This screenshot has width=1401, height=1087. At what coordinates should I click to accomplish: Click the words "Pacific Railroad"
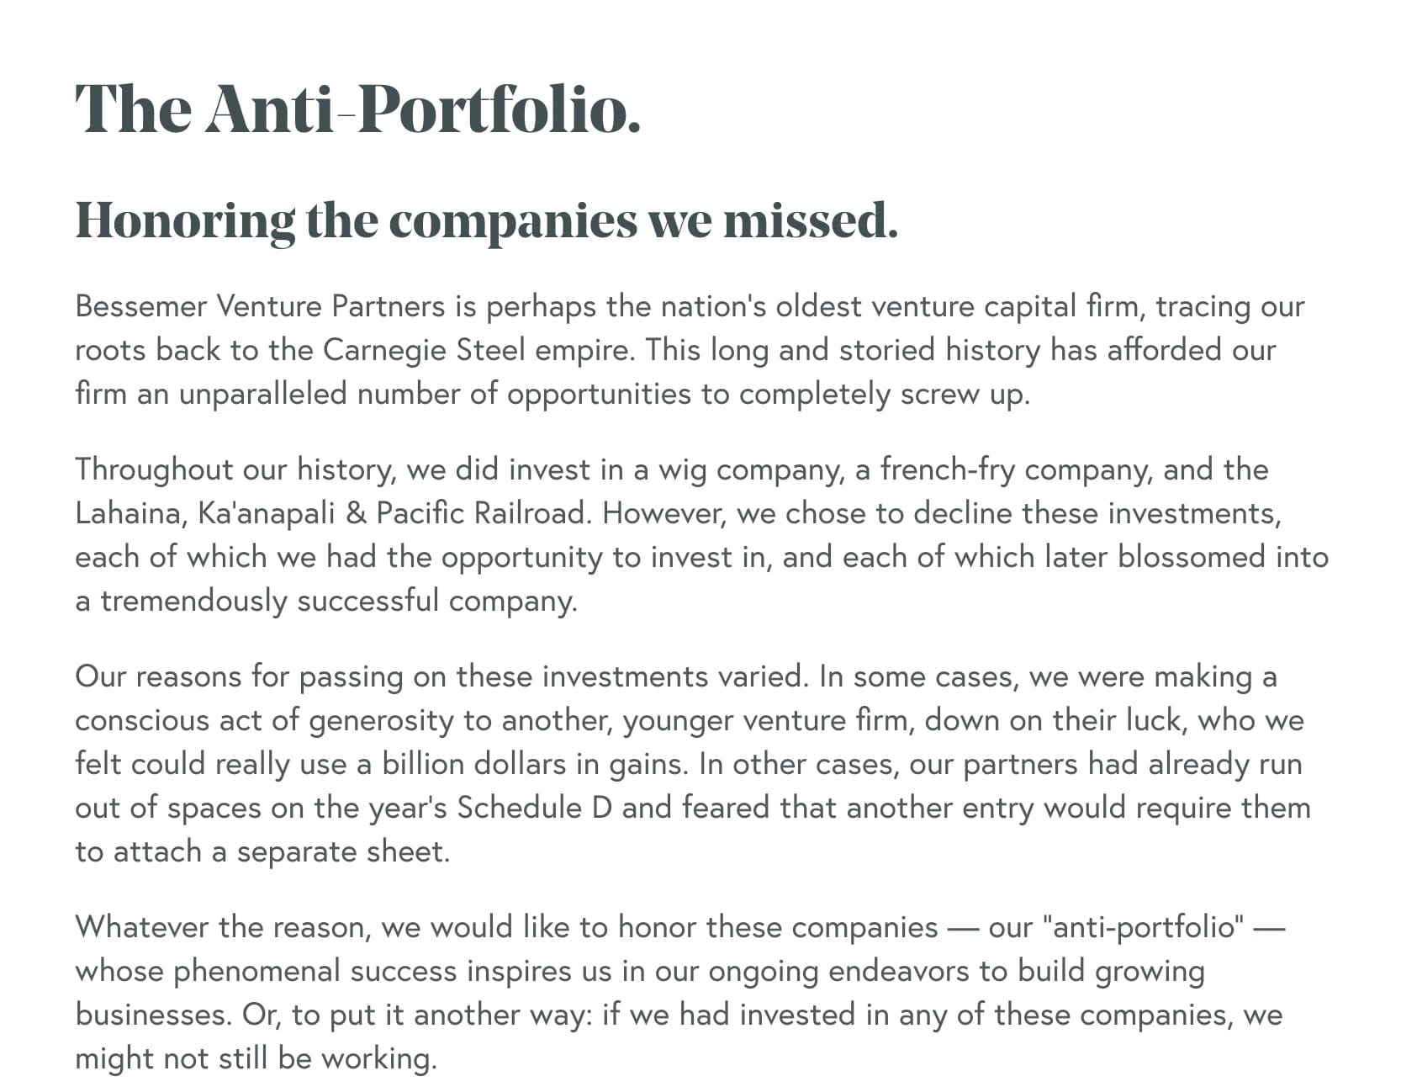(482, 513)
